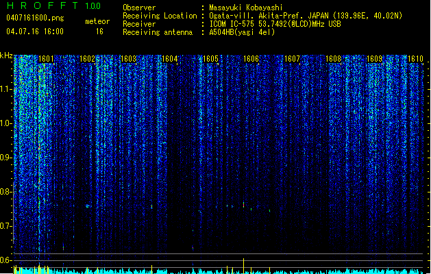Click the 0.6 kHz axis label
The width and height of the screenshot is (431, 274).
[6, 260]
